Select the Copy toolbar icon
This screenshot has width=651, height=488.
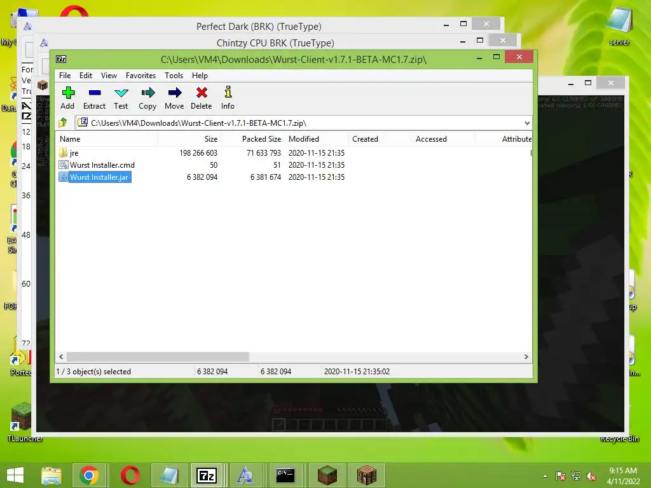click(x=147, y=98)
